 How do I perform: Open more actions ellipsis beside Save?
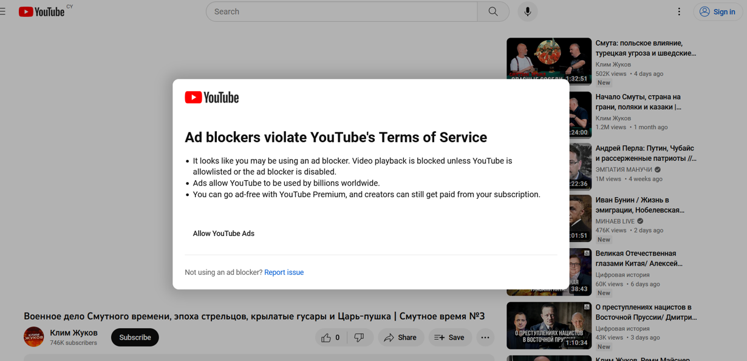tap(485, 337)
